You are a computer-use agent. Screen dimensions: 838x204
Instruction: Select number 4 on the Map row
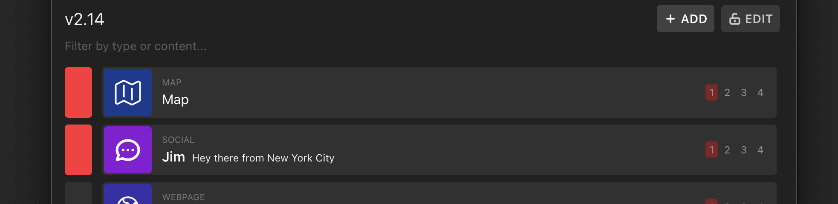coord(760,93)
